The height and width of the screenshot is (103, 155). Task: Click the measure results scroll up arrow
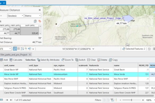(x=40, y=26)
